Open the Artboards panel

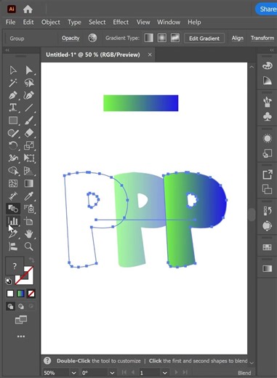267,189
